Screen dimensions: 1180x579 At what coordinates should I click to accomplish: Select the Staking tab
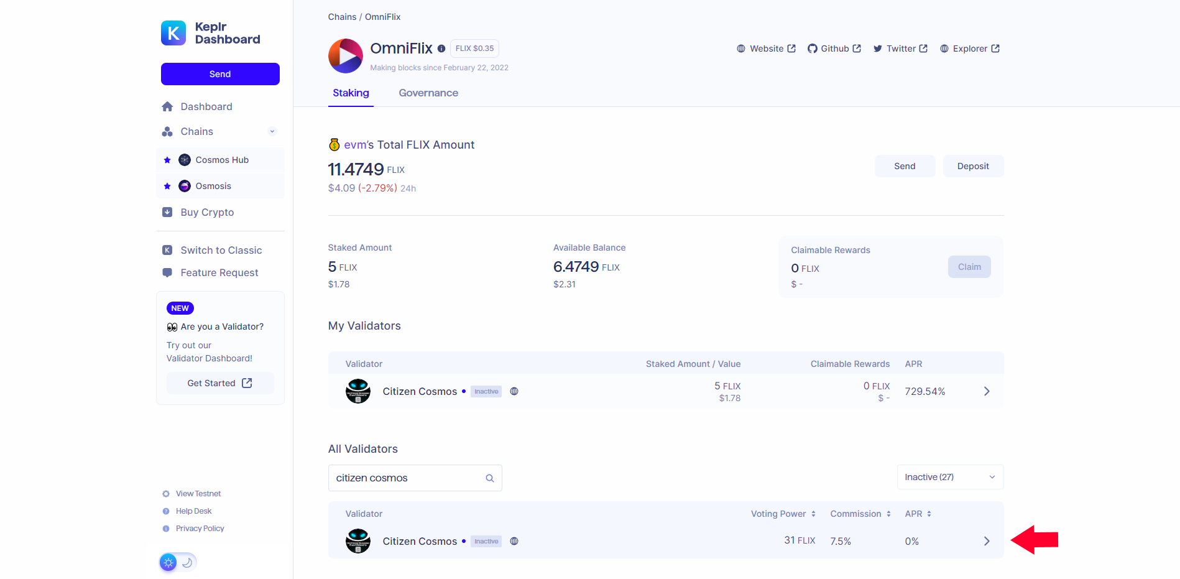point(351,93)
